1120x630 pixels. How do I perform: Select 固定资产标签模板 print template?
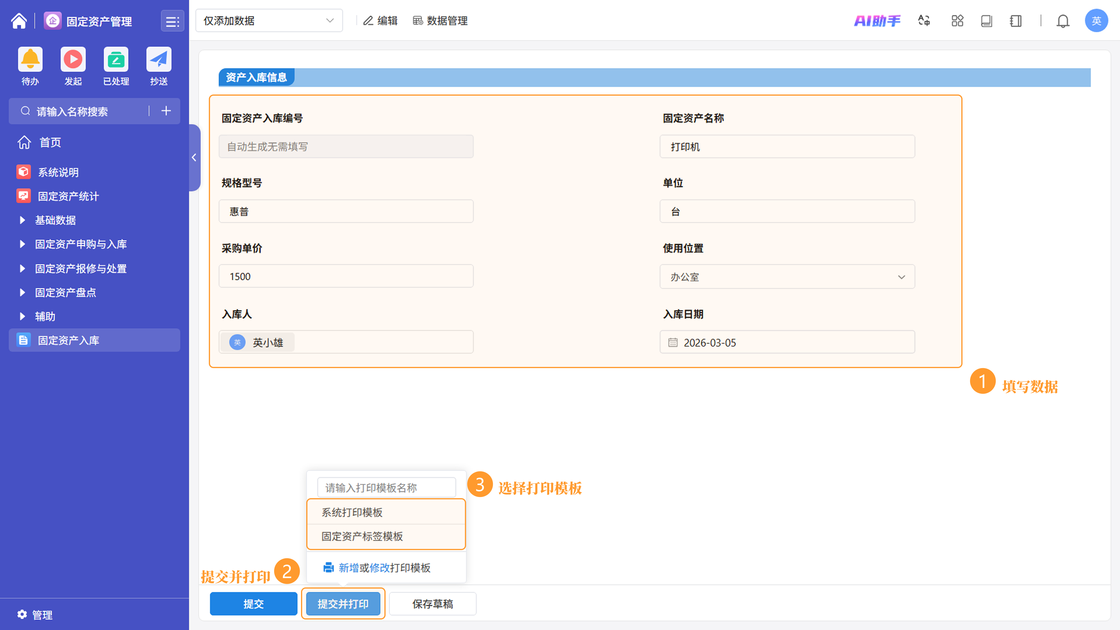point(362,537)
